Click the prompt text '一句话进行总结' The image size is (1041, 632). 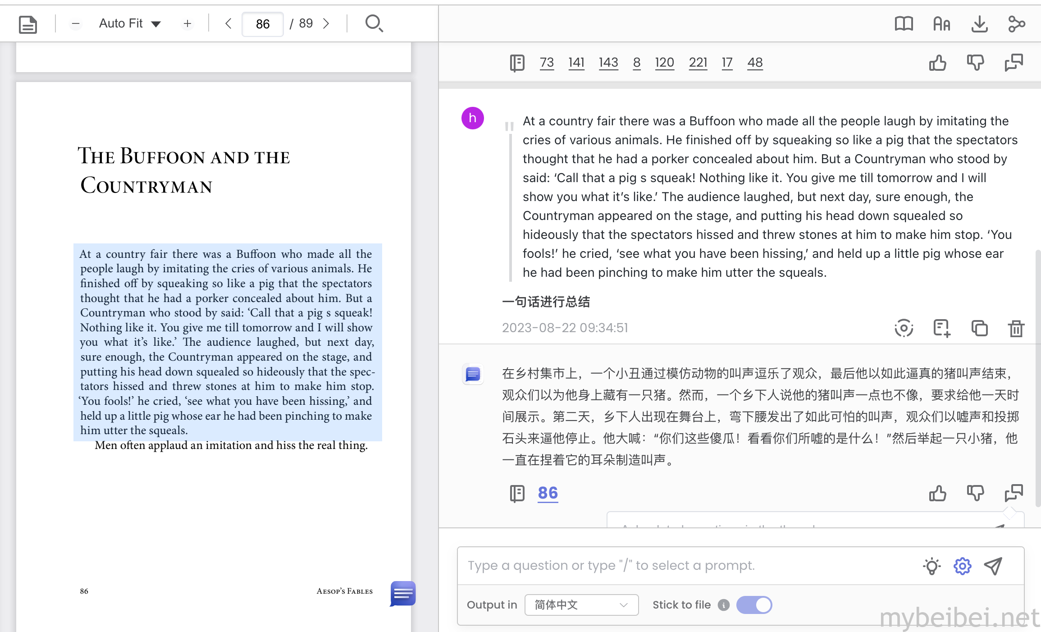[x=546, y=302]
